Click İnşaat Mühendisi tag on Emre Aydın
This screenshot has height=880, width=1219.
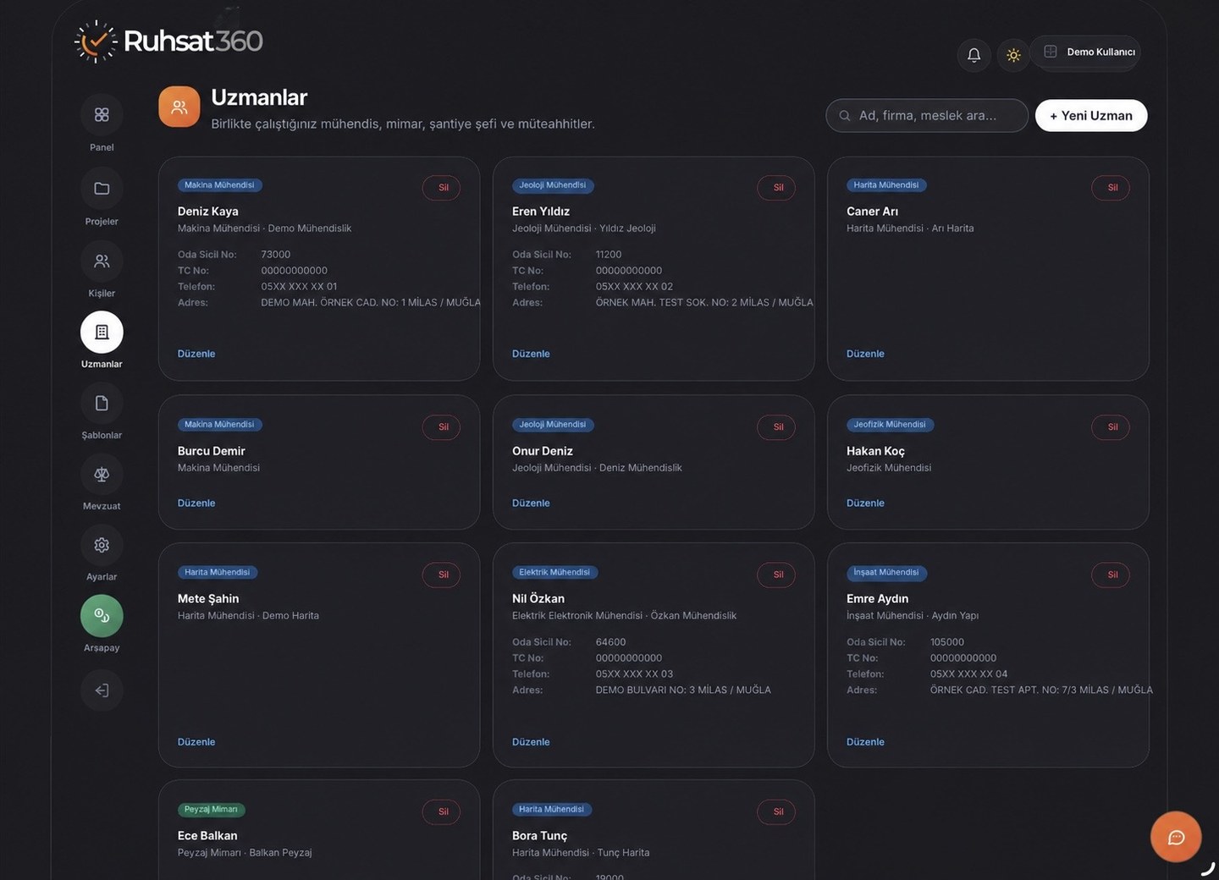pos(886,573)
